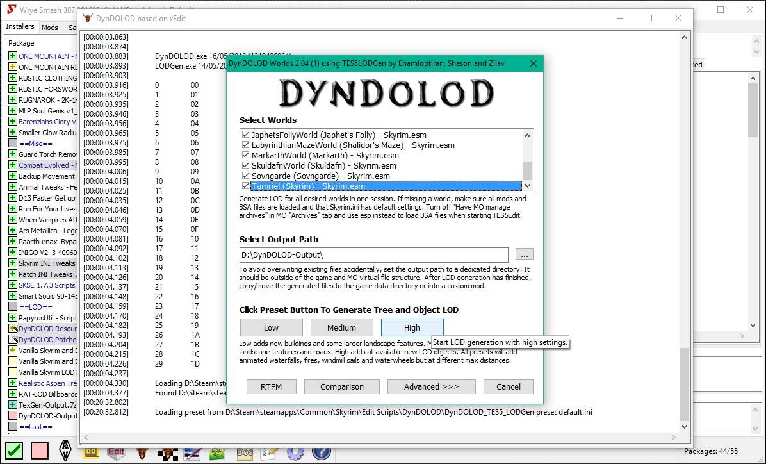Click the 'Loading preset from D:\Steam' log line
The width and height of the screenshot is (766, 464).
(x=373, y=412)
